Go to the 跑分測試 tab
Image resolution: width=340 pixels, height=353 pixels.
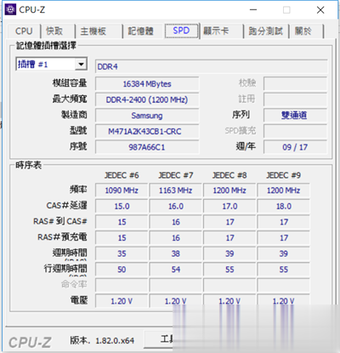[266, 31]
